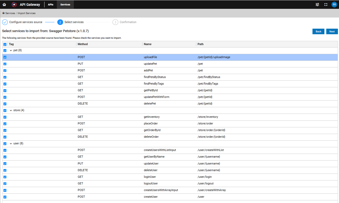Uncheck the getInventory row checkbox
This screenshot has height=203, width=339.
tap(5, 117)
